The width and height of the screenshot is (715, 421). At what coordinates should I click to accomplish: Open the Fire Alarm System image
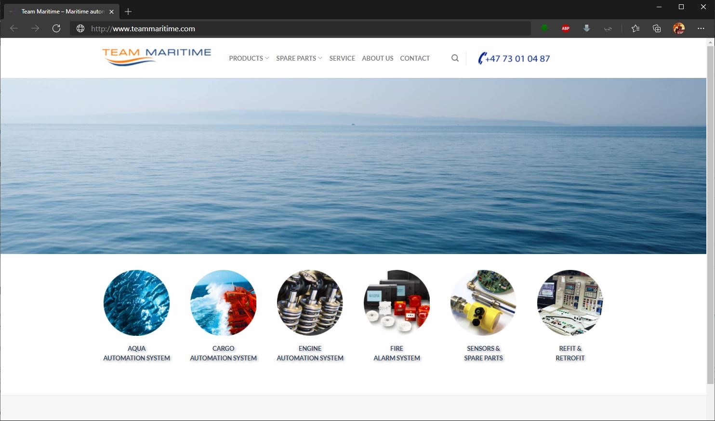[397, 303]
